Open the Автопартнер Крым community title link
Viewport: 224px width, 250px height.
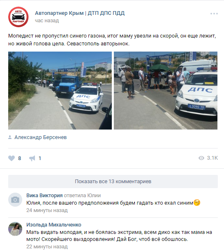[x=80, y=13]
